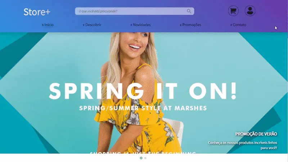Click the magnifying glass search icon
This screenshot has width=288, height=162.
[x=189, y=11]
